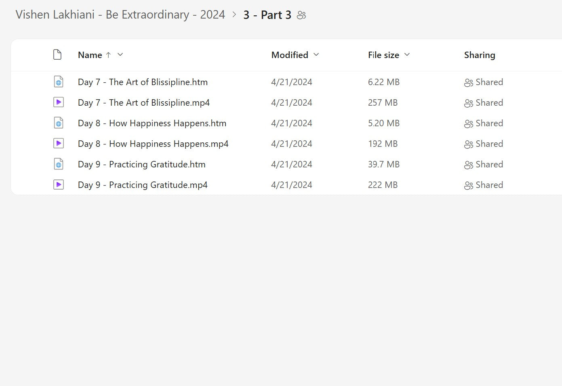Open Day 7 - The Art of Blissipline.mp4
The image size is (562, 386).
point(143,102)
